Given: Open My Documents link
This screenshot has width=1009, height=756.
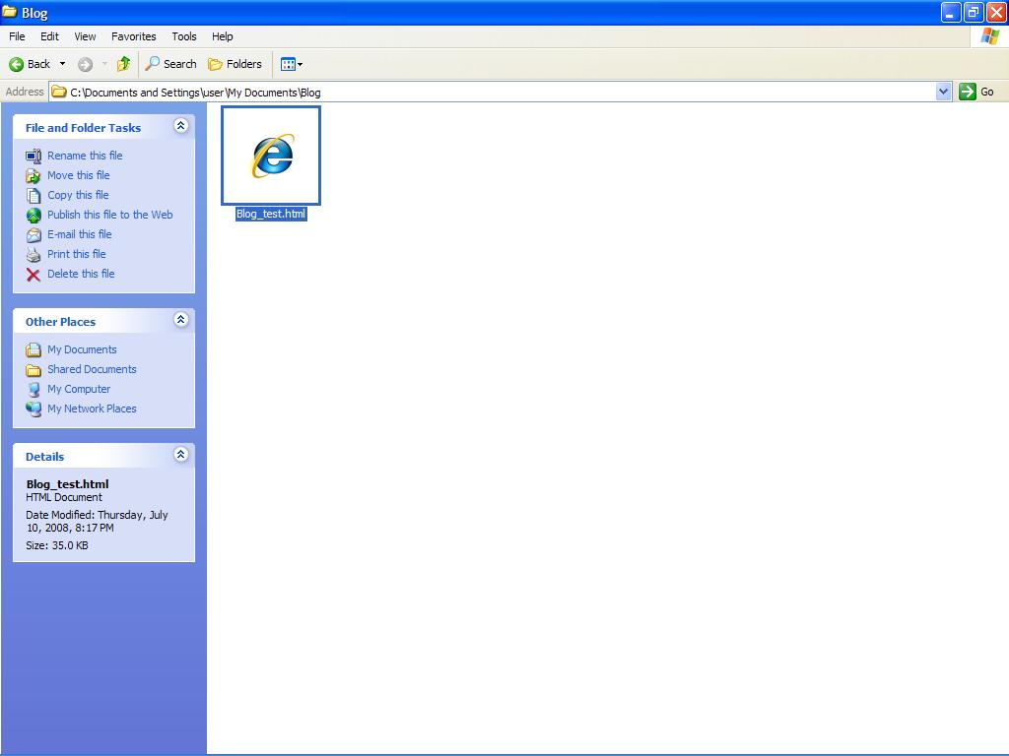Looking at the screenshot, I should click(x=82, y=349).
